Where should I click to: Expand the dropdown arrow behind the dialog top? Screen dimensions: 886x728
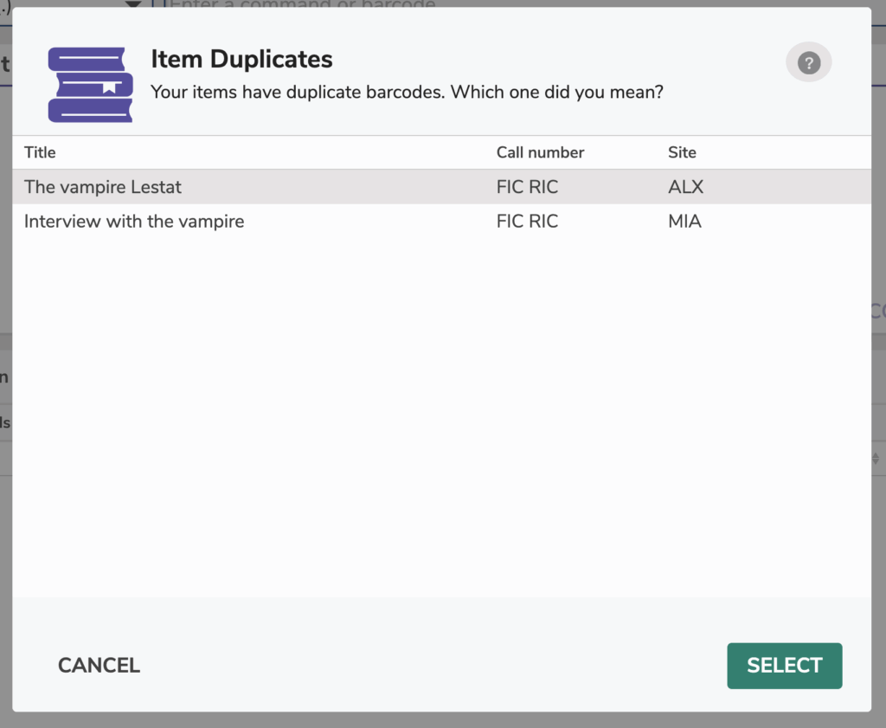tap(133, 4)
